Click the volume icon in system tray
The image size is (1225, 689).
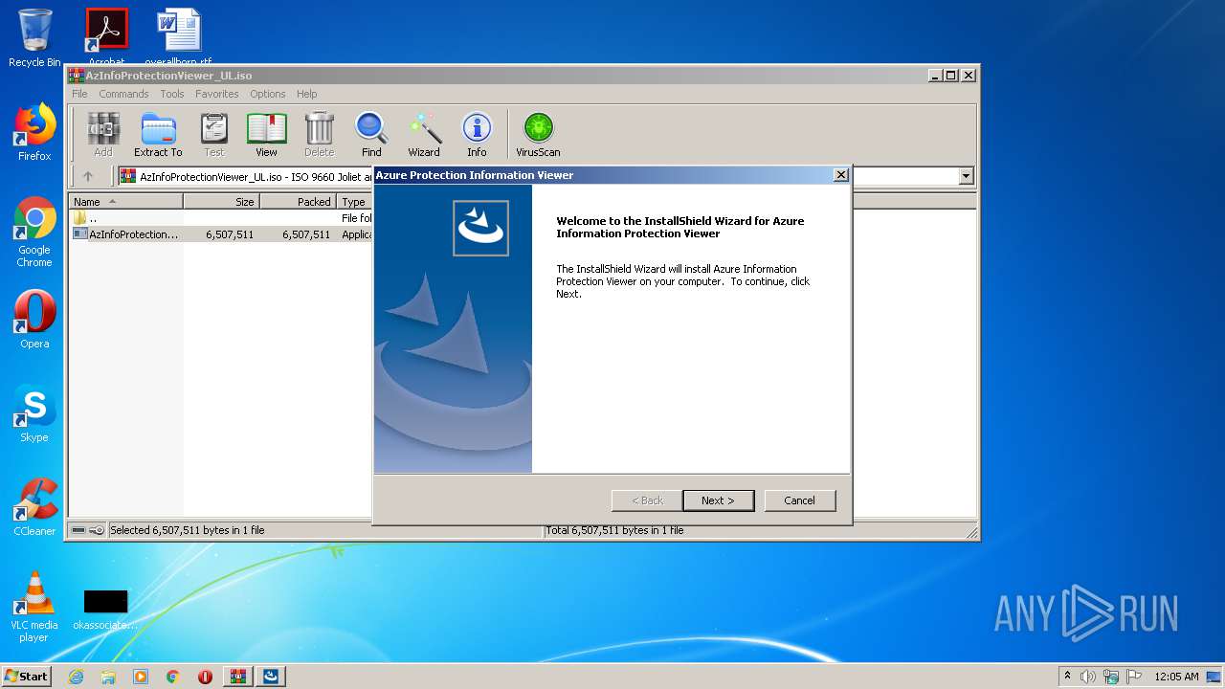[1088, 677]
